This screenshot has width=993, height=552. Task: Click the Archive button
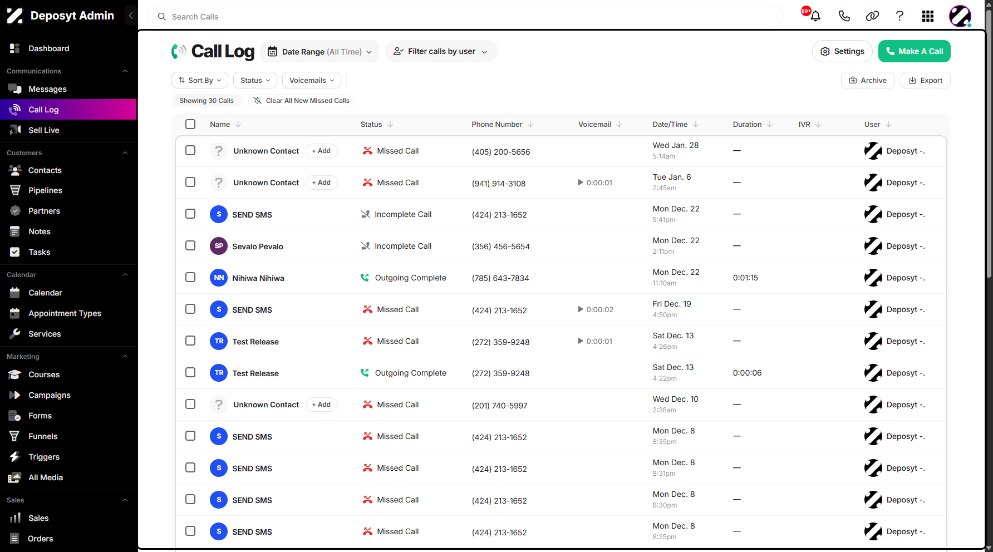[x=868, y=80]
